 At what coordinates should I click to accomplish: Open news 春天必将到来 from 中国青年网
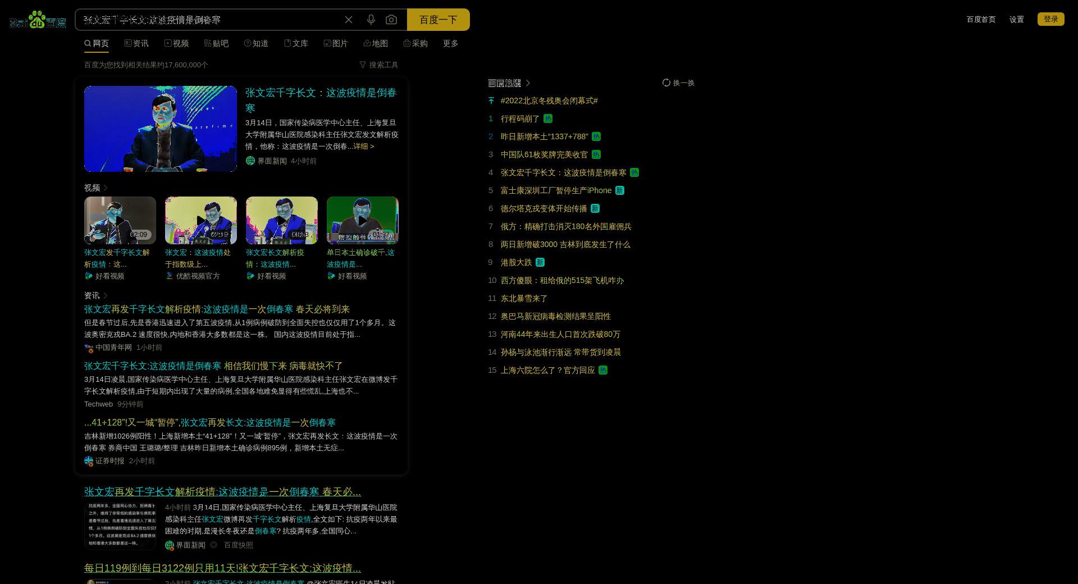coord(217,309)
